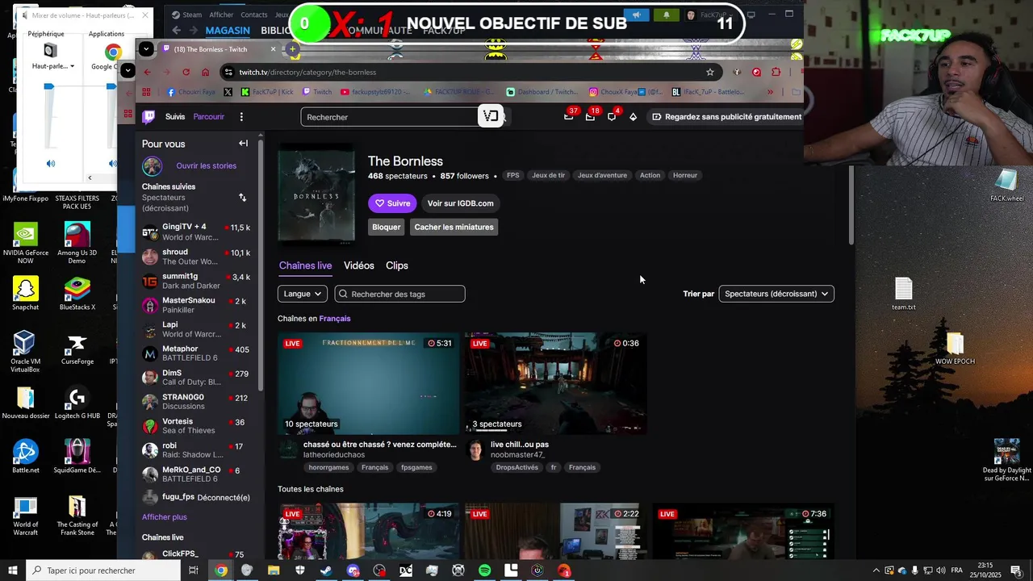Open summit1g channel in sidebar
Image resolution: width=1033 pixels, height=581 pixels.
coord(197,281)
